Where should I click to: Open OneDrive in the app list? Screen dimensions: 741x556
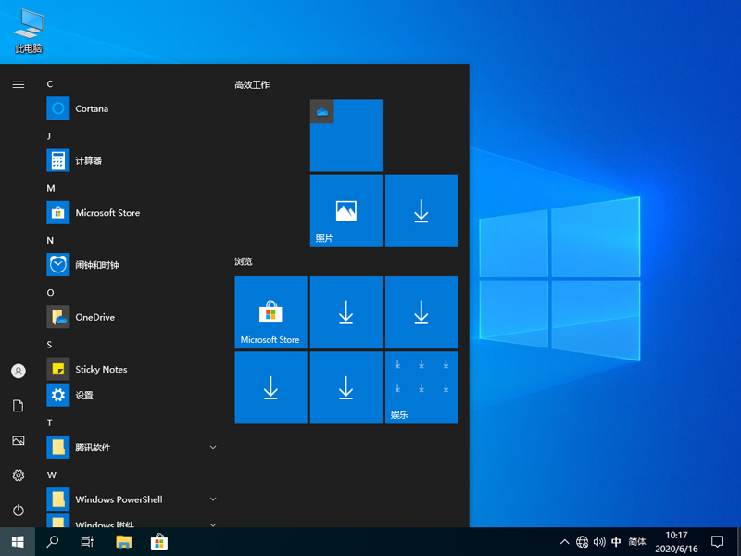[x=95, y=317]
